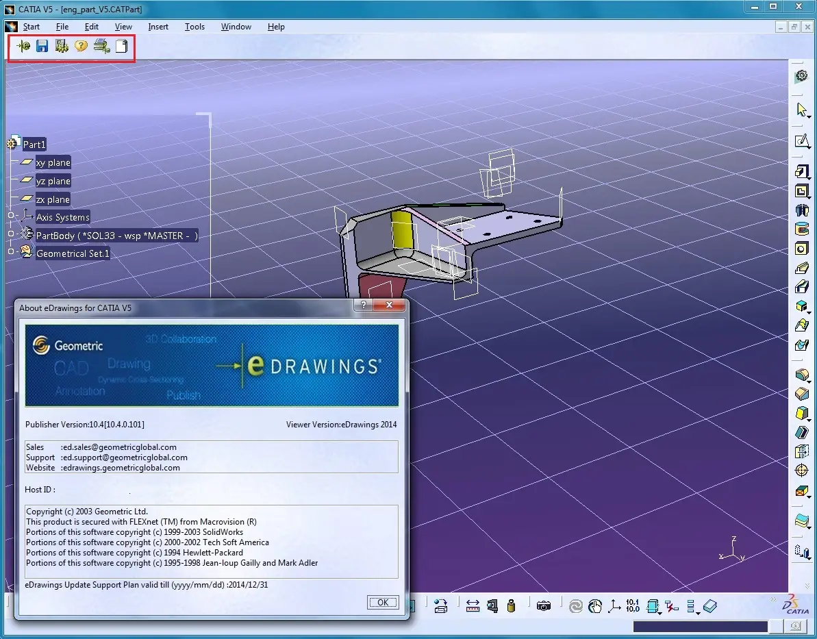Click the Capture camera icon
The image size is (817, 639).
click(544, 606)
